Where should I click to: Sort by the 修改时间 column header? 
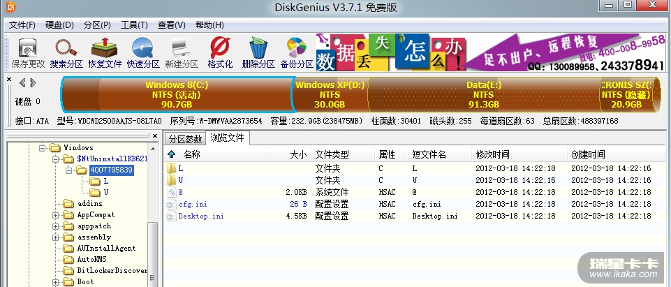(x=520, y=154)
